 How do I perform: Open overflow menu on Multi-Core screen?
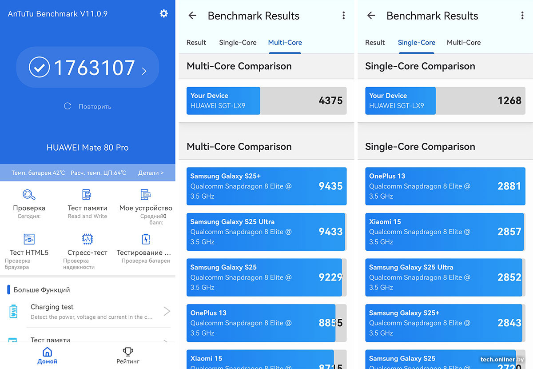[x=343, y=16]
